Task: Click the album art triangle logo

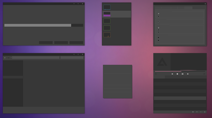Action: tap(162, 62)
